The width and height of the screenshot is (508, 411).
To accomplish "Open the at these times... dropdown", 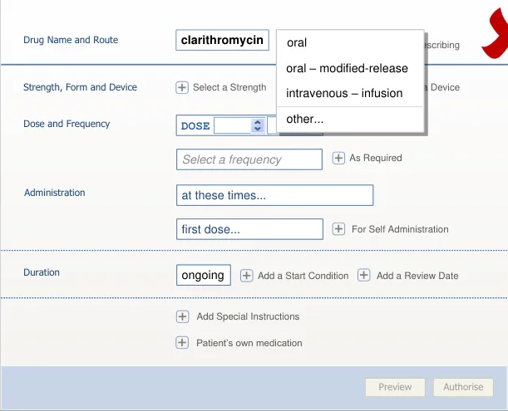I will (x=274, y=196).
